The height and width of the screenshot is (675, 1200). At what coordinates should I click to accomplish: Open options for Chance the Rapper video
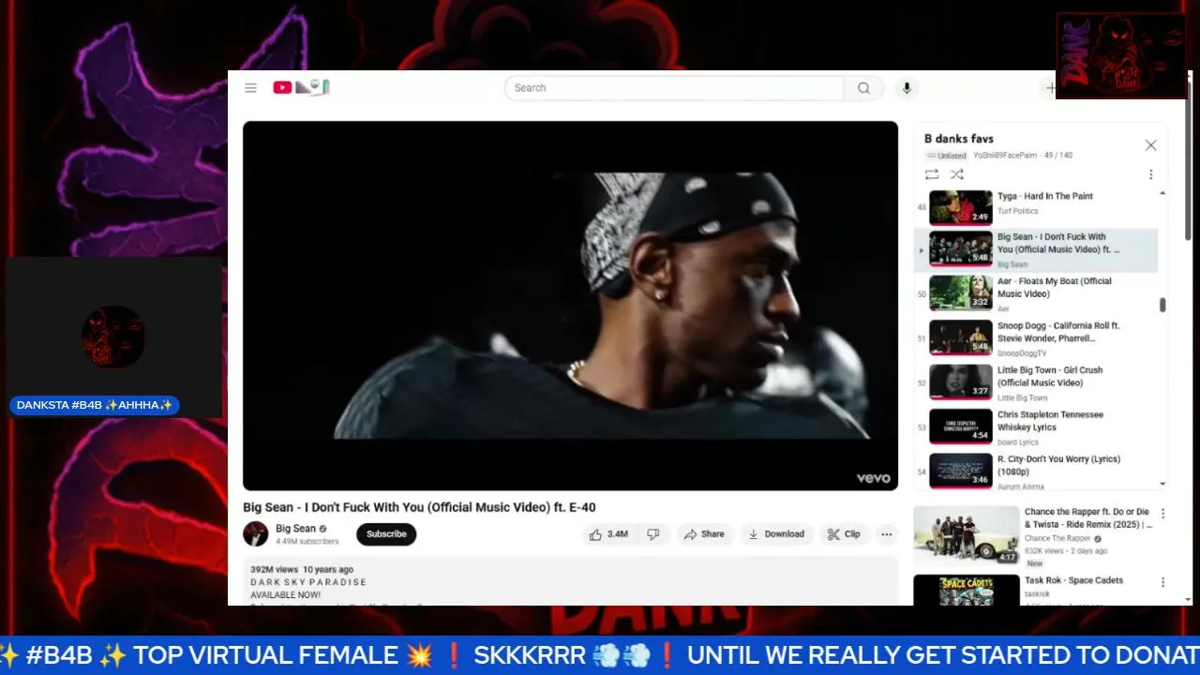pyautogui.click(x=1163, y=514)
